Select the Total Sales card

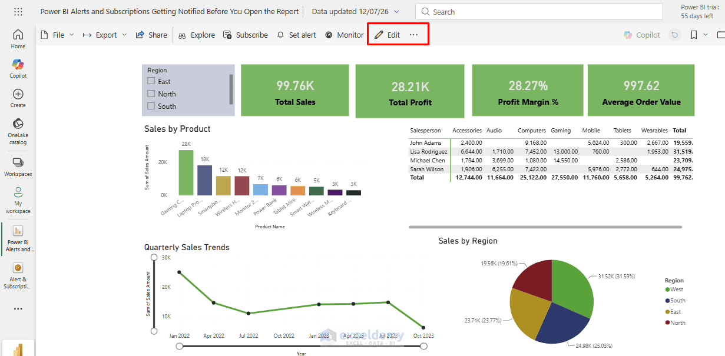[295, 90]
